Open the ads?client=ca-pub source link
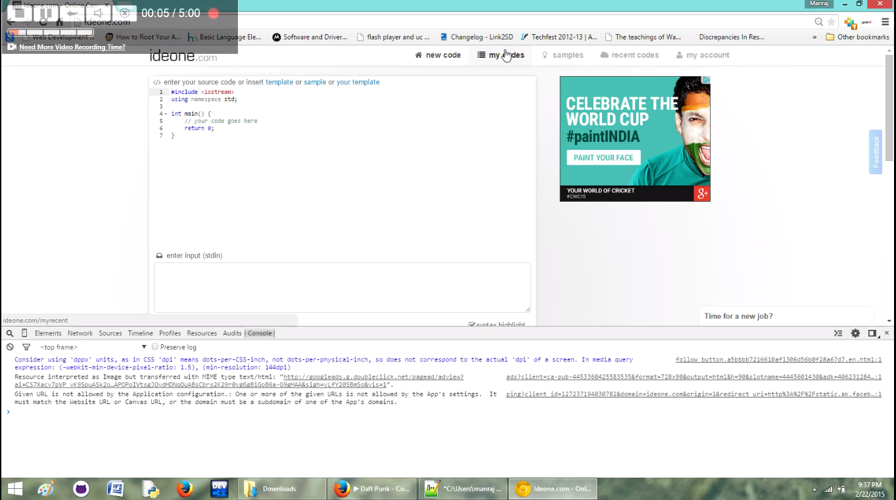The height and width of the screenshot is (500, 896). pyautogui.click(x=694, y=377)
